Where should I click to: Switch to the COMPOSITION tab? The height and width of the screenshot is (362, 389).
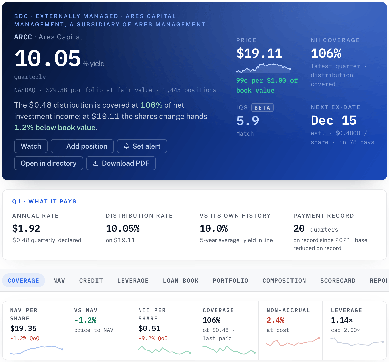[x=284, y=281]
